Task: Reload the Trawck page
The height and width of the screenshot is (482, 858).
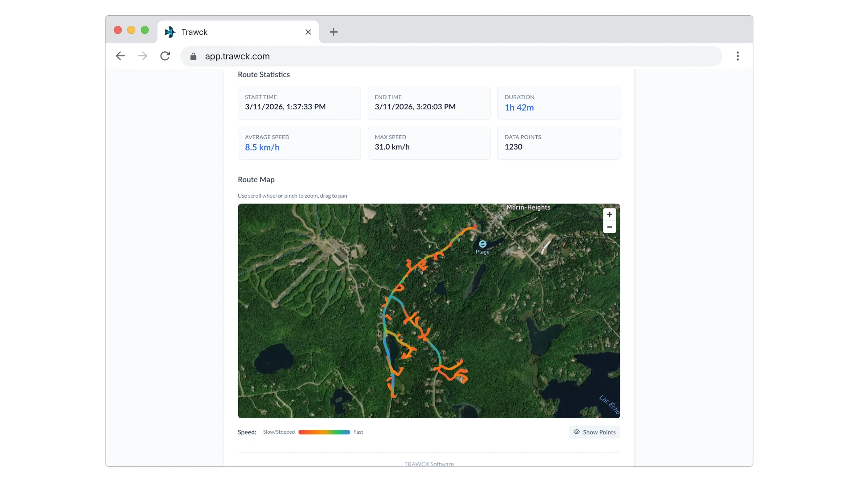Action: coord(165,56)
